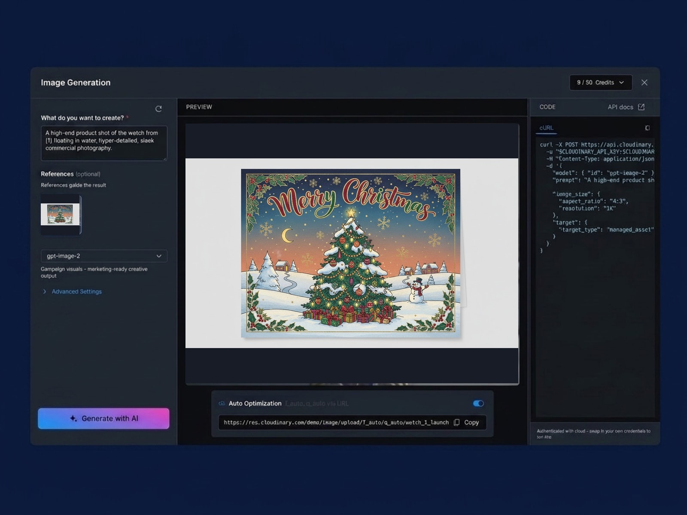Close the Image Generation dialog

pyautogui.click(x=644, y=82)
